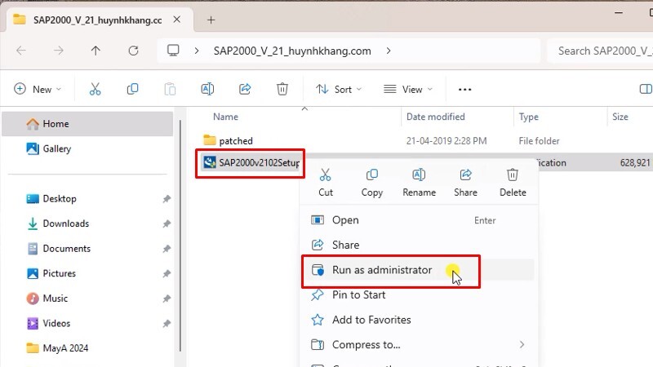Click the Share icon in context menu top row
Image resolution: width=653 pixels, height=367 pixels.
(x=465, y=175)
